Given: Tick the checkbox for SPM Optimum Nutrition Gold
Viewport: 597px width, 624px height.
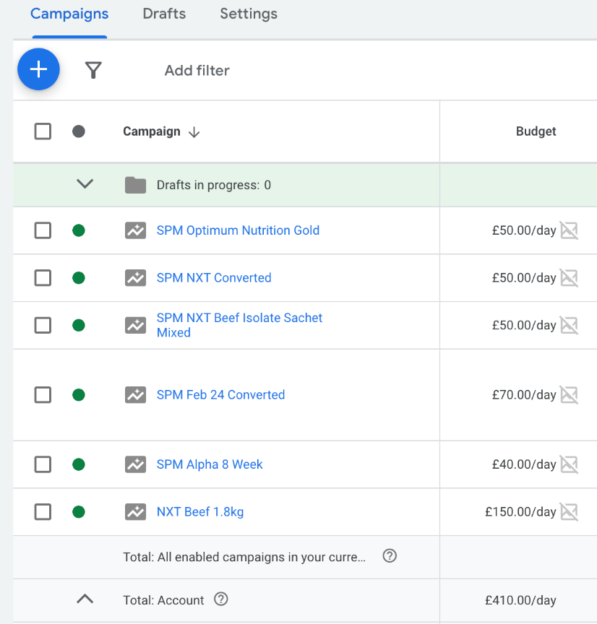Looking at the screenshot, I should pos(43,230).
